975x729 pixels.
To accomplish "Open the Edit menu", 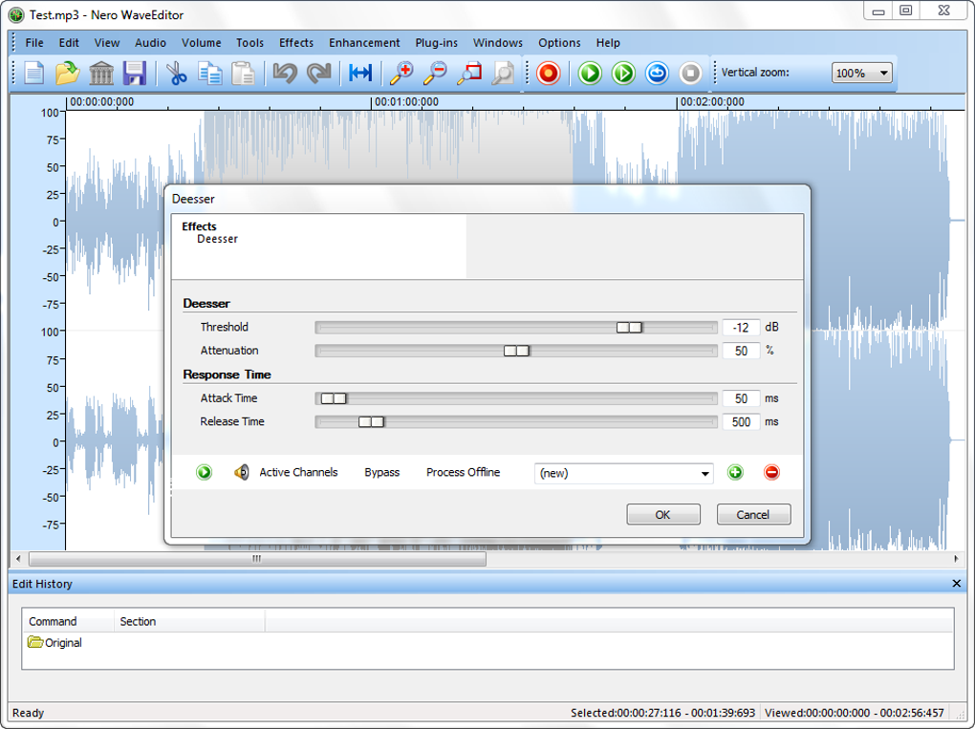I will (x=69, y=43).
